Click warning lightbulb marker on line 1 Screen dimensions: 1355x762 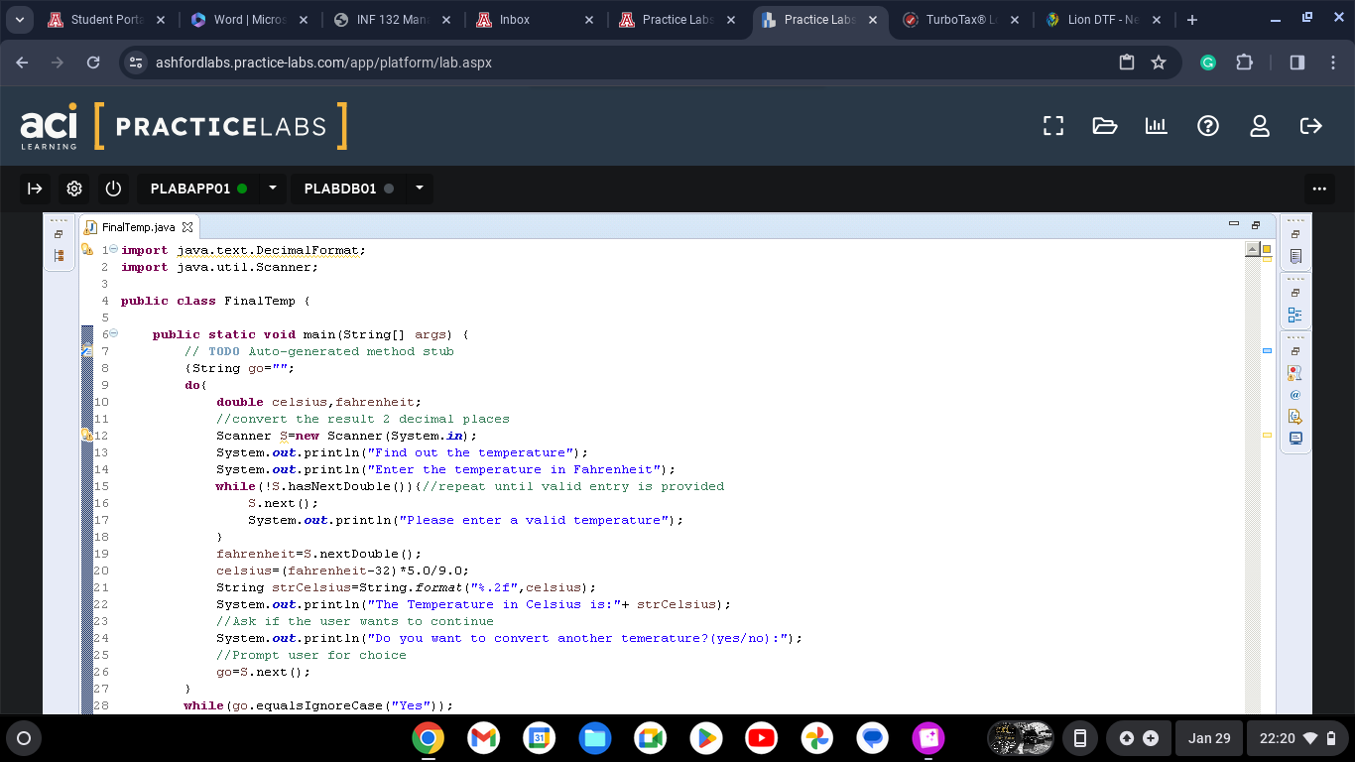[86, 250]
